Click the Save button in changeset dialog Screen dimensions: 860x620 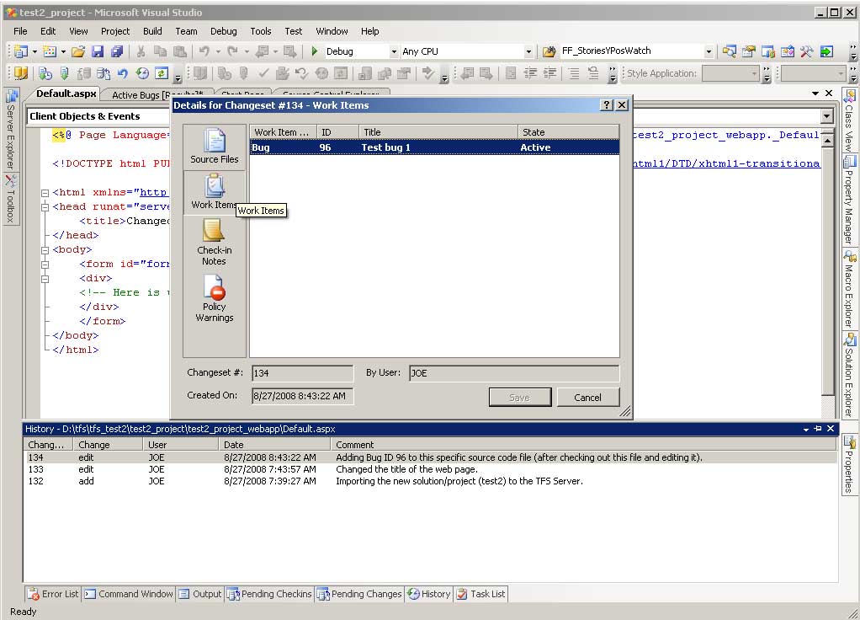(519, 397)
